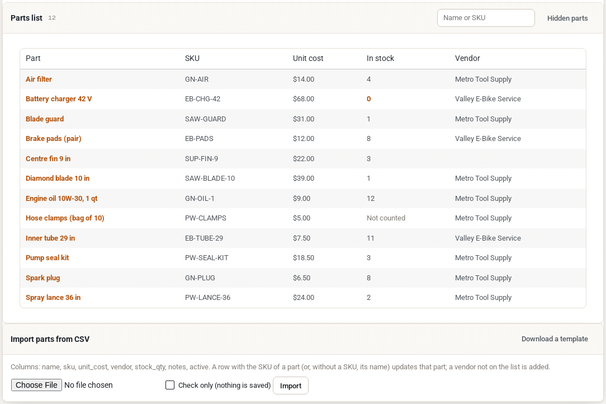The image size is (606, 404).
Task: Click the $14.00 unit cost value
Action: click(x=304, y=79)
